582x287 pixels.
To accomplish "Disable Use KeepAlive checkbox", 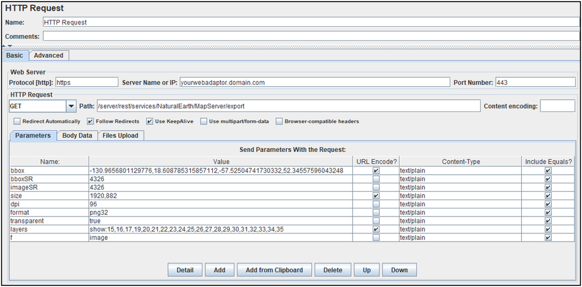I will pyautogui.click(x=150, y=122).
